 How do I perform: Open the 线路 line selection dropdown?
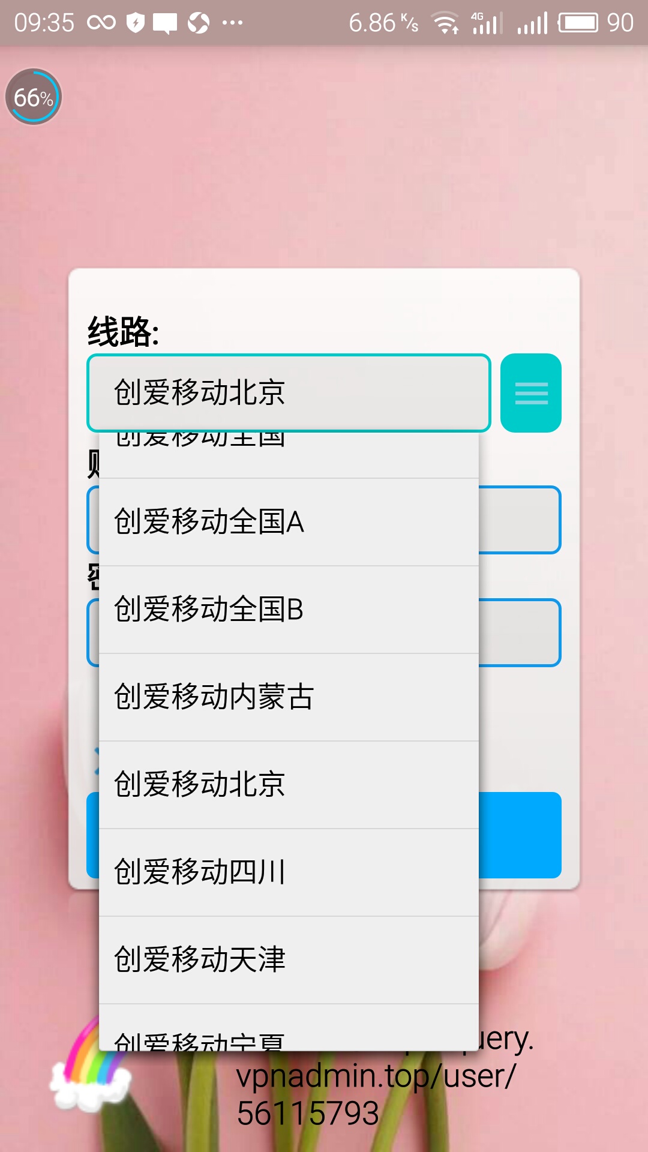288,393
